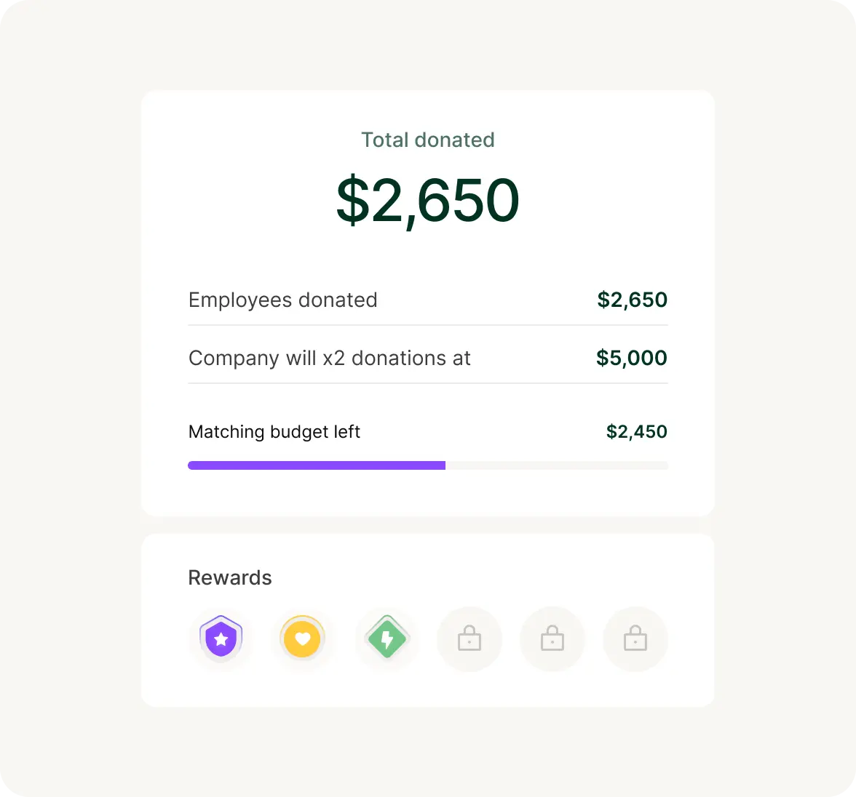Click the purple star shield reward badge

221,638
